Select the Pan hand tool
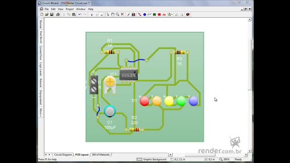Image resolution: width=290 pixels, height=163 pixels. point(113,14)
